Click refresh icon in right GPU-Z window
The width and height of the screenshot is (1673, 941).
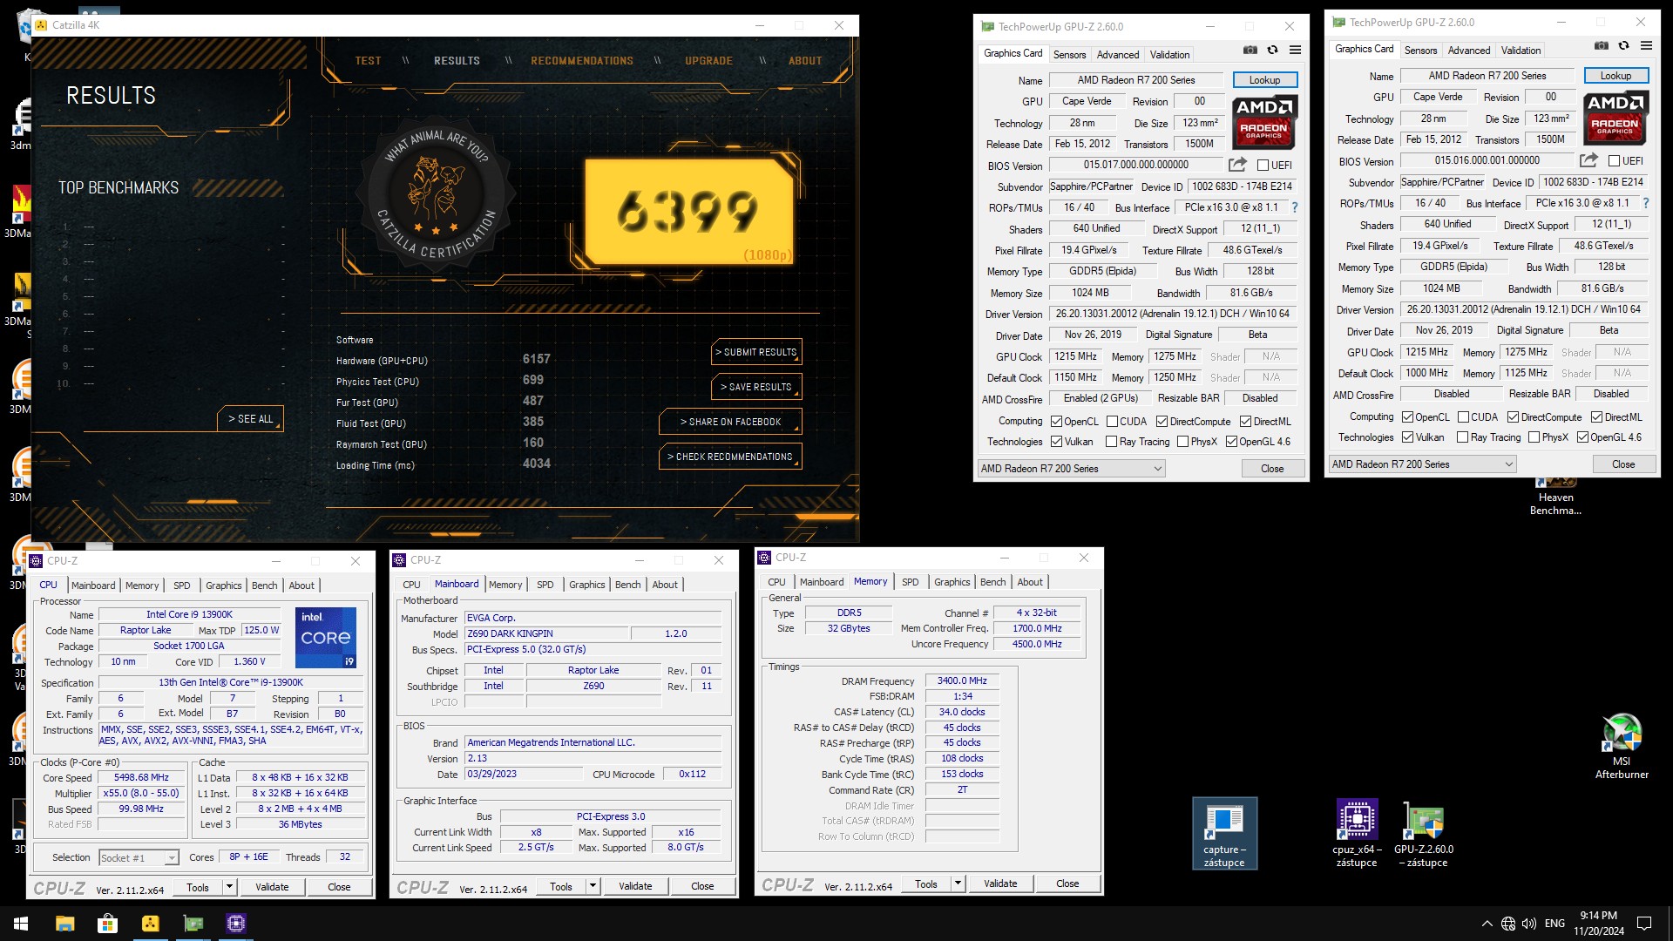pyautogui.click(x=1624, y=46)
